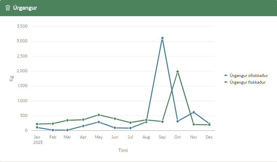Click the Úrgangur panel title
This screenshot has height=162, width=277.
coord(25,8)
